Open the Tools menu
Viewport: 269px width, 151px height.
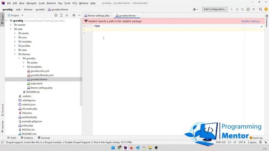pos(67,3)
